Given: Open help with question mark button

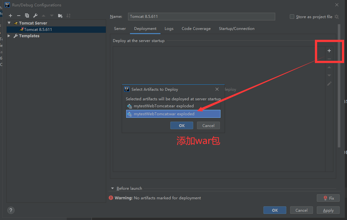Looking at the screenshot, I should [11, 210].
